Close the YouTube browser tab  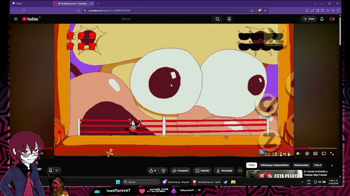92,4
